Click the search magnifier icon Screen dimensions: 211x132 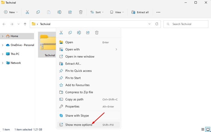168,24
